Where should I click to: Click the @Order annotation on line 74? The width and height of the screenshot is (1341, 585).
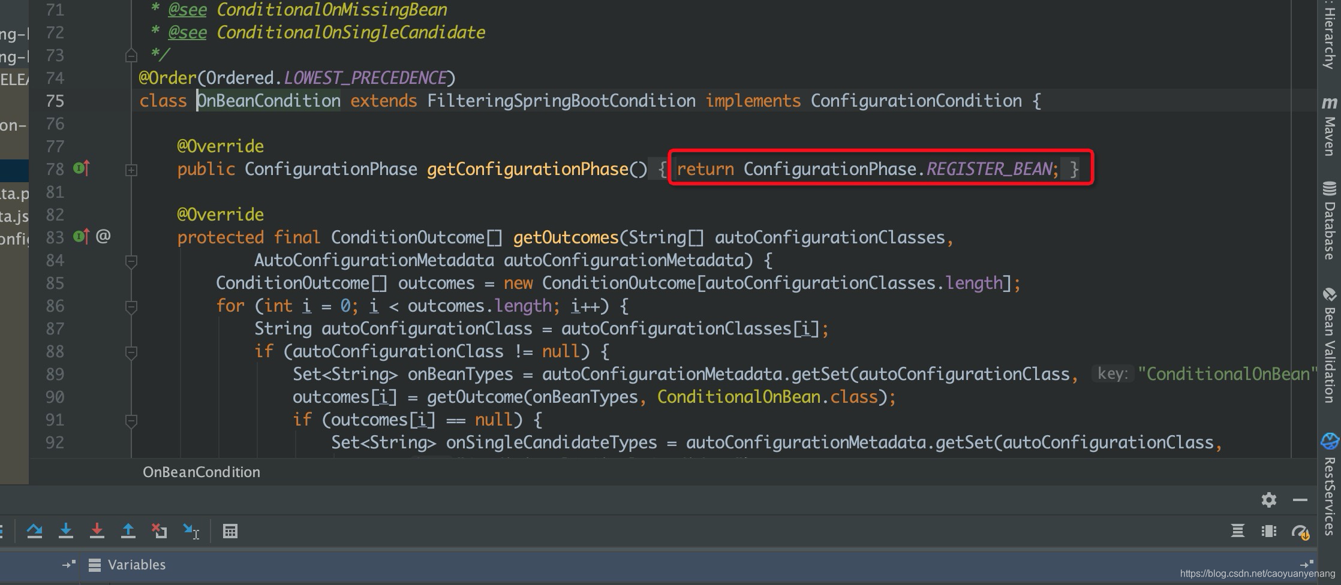168,78
